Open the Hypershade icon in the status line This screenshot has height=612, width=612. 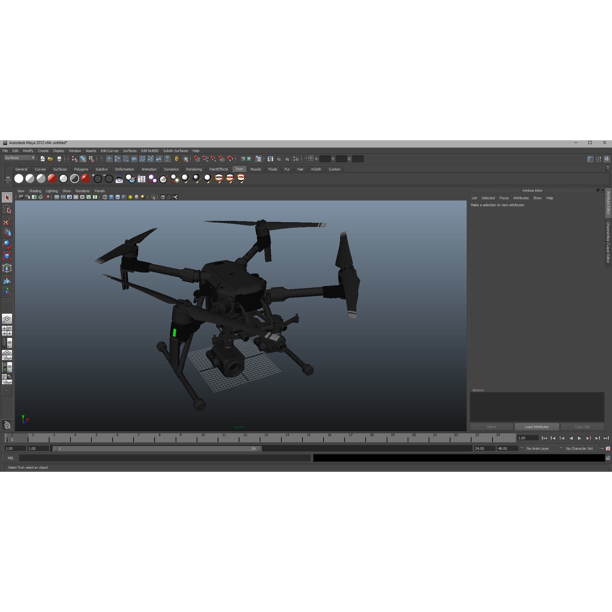270,159
